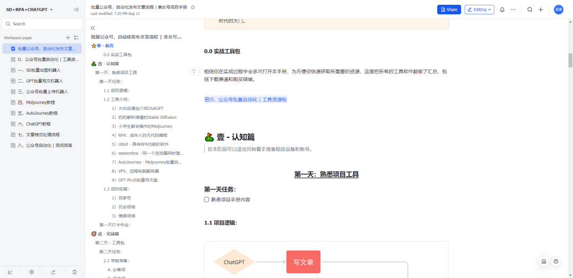The image size is (573, 278).
Task: Check the 熟悉项目手册内容 task checkbox
Action: click(x=206, y=199)
